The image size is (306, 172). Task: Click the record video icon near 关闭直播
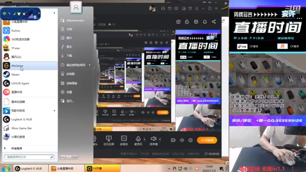pyautogui.click(x=173, y=140)
